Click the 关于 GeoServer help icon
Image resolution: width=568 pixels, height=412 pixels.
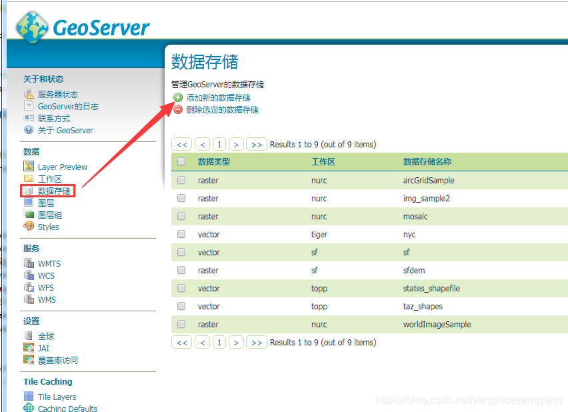pyautogui.click(x=29, y=130)
